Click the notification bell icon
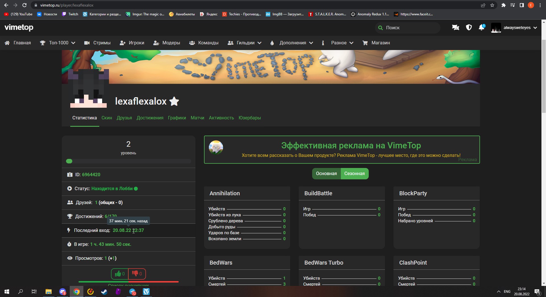Image resolution: width=546 pixels, height=297 pixels. (x=481, y=28)
